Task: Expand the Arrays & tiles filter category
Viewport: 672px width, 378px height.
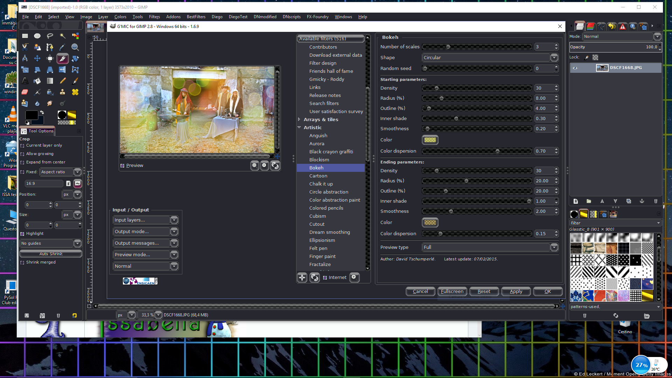Action: (x=299, y=119)
